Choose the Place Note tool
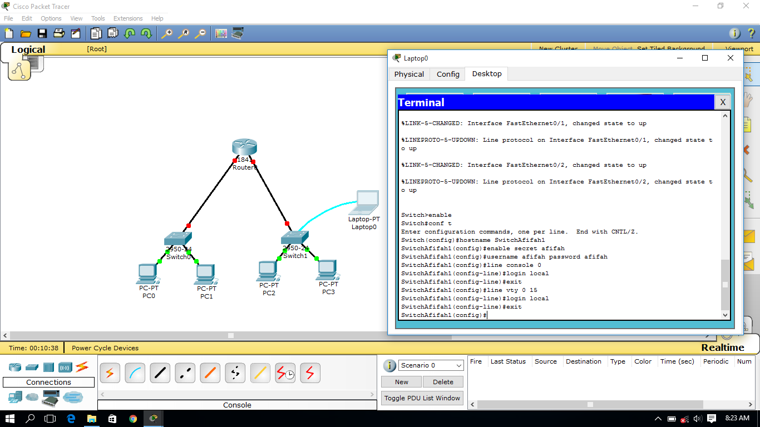The image size is (760, 427). [752, 125]
